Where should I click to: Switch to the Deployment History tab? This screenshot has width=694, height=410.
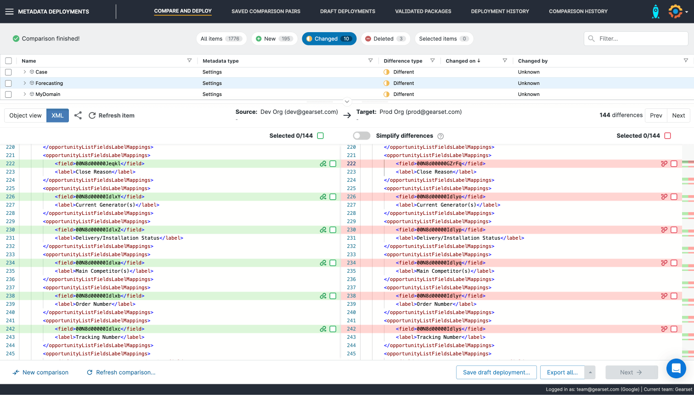coord(500,11)
